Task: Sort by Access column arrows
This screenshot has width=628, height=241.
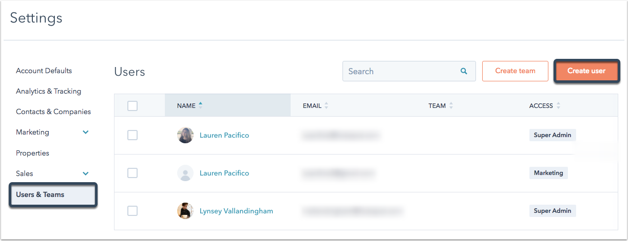Action: pyautogui.click(x=558, y=106)
